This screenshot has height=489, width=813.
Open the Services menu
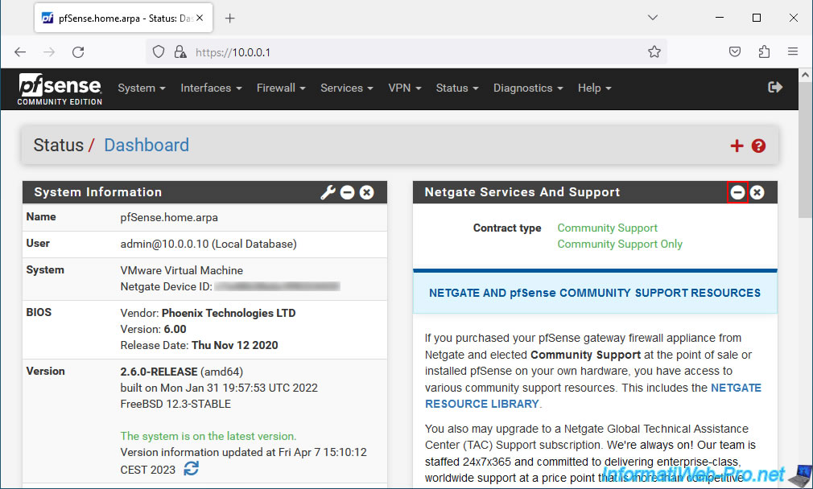click(x=347, y=88)
